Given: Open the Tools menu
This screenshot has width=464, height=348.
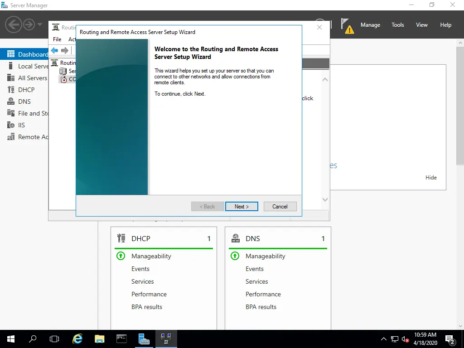Looking at the screenshot, I should [398, 25].
